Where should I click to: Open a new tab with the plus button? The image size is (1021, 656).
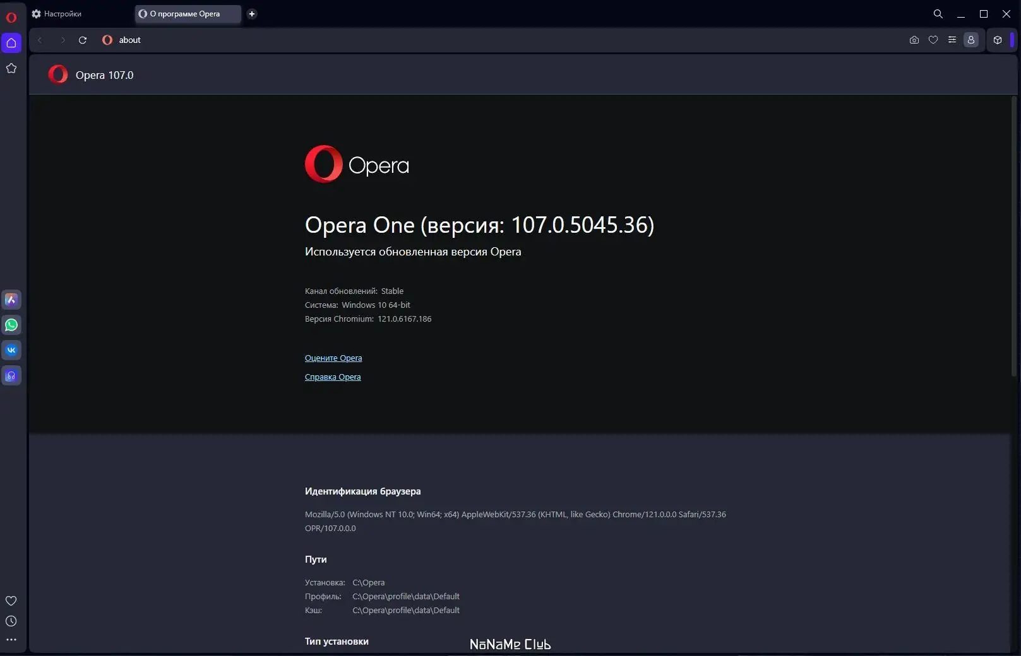click(x=252, y=14)
